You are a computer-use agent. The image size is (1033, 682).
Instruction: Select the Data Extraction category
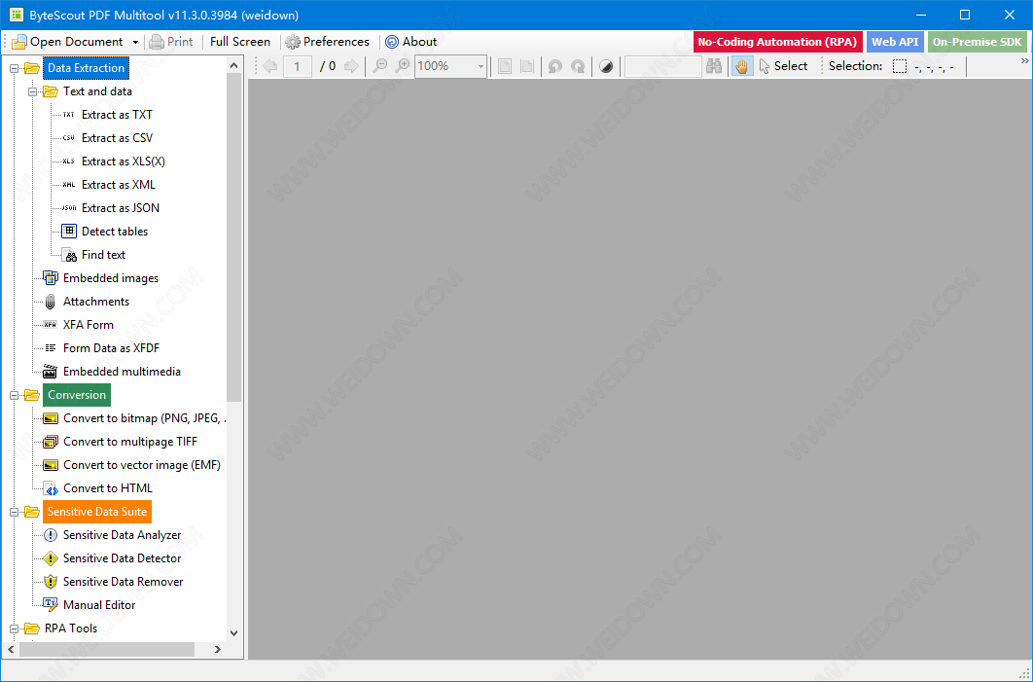[x=86, y=68]
